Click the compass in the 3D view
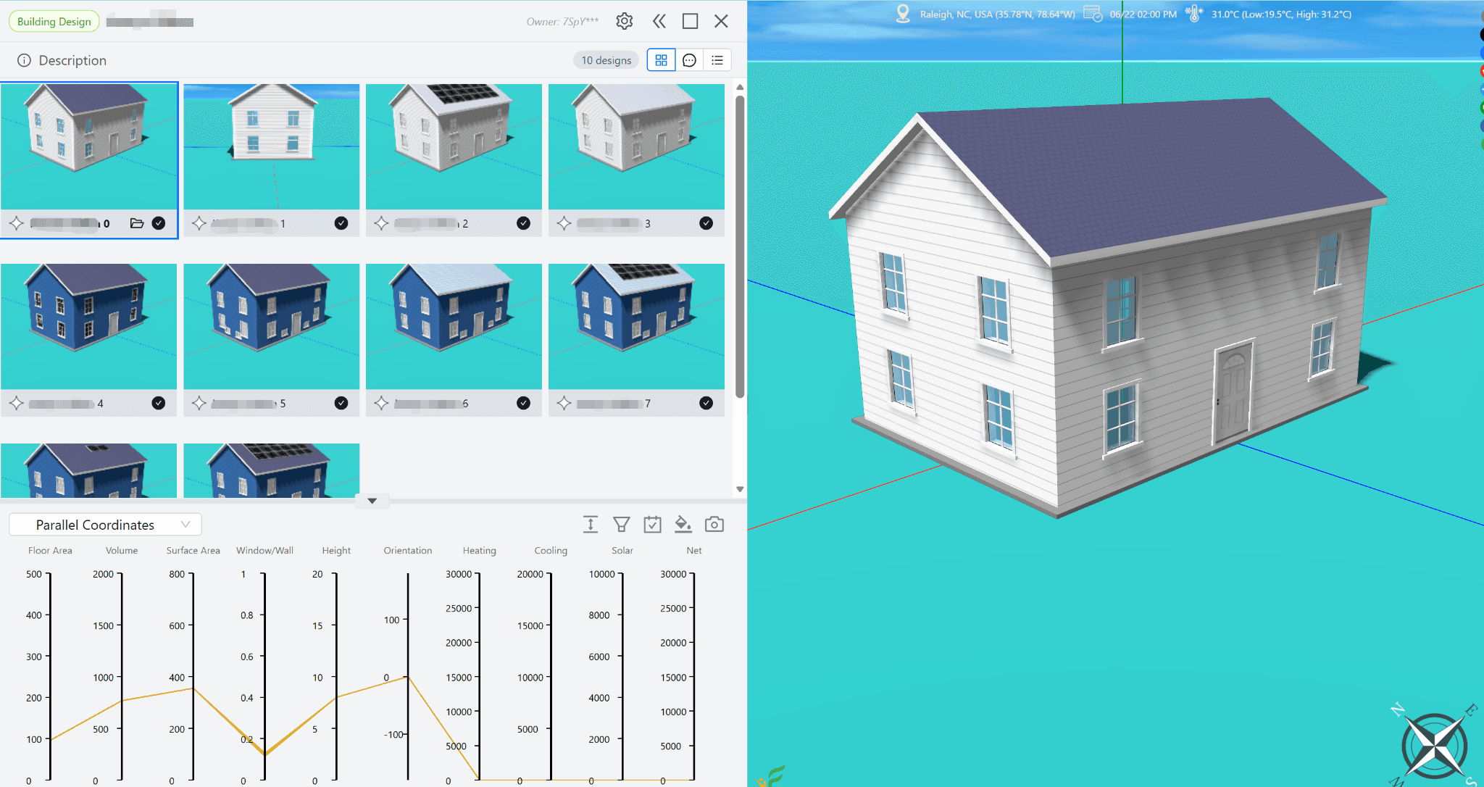The width and height of the screenshot is (1484, 787). [1435, 746]
